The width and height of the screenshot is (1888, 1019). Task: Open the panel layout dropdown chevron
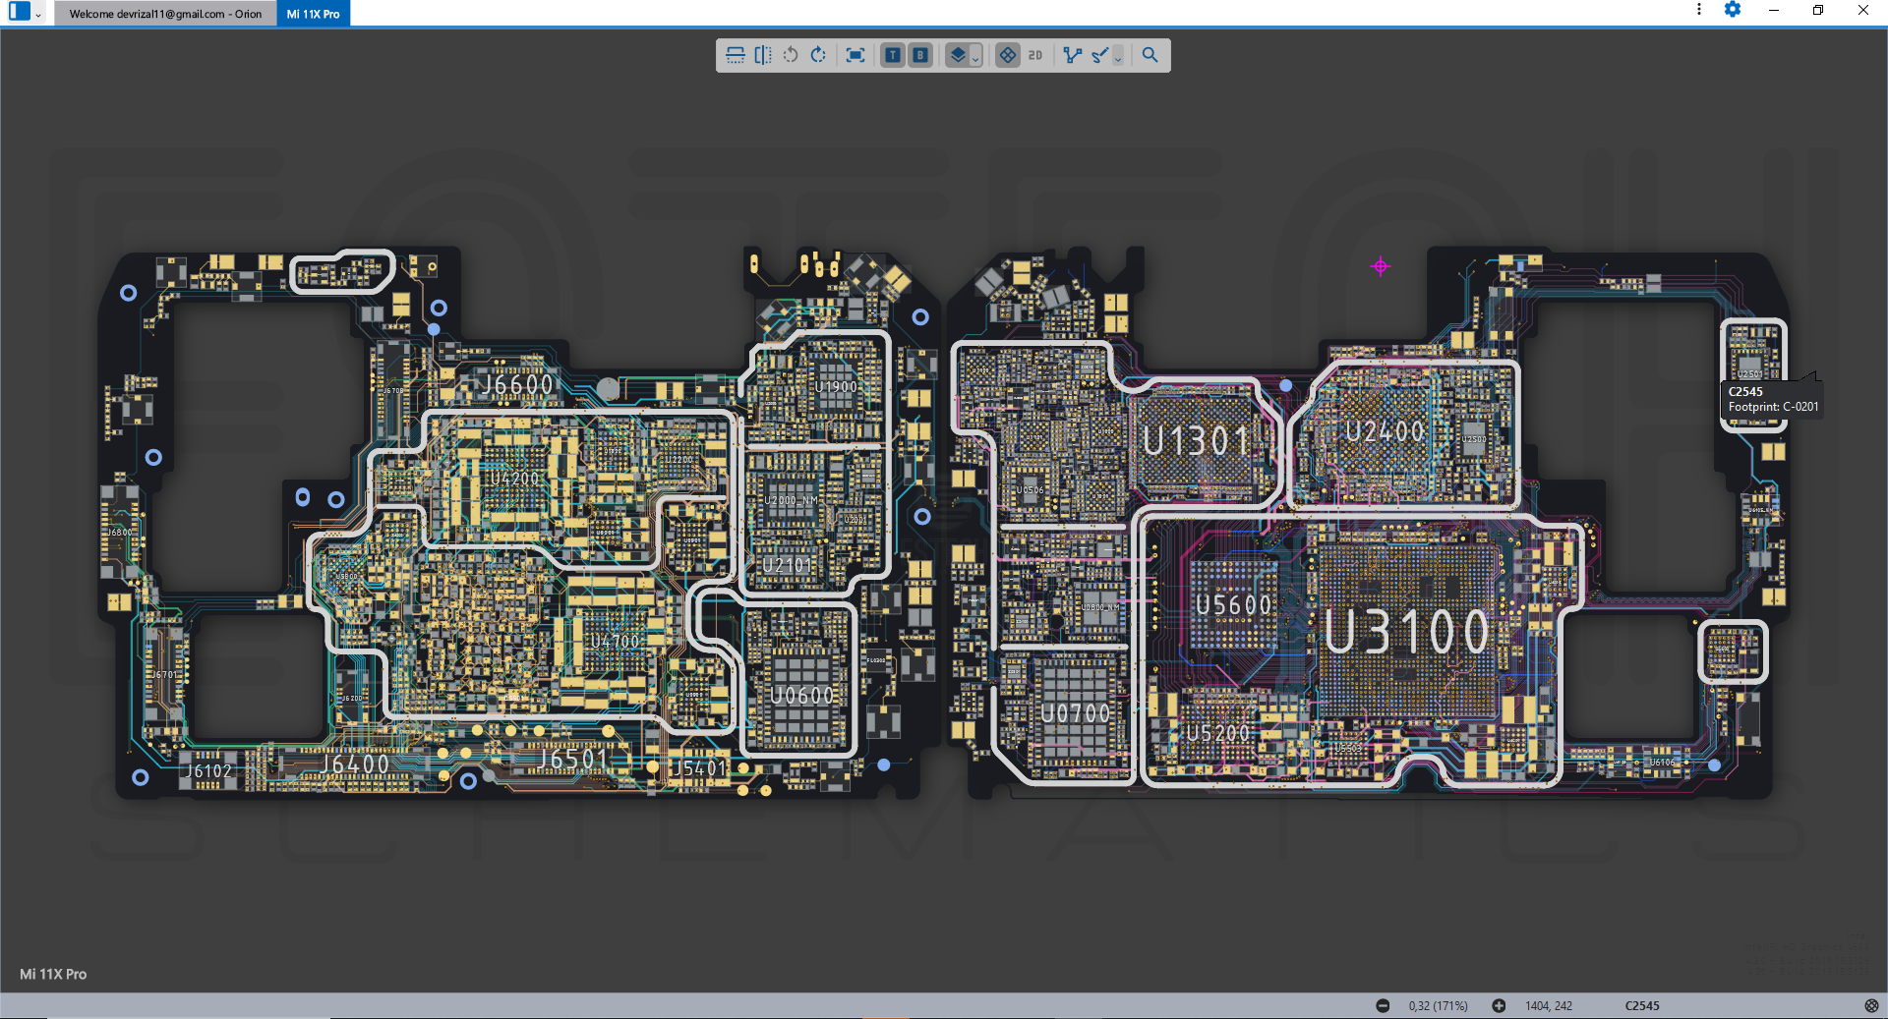tap(38, 15)
